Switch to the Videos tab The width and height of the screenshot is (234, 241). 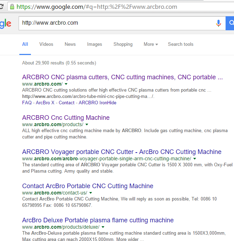pos(46,44)
